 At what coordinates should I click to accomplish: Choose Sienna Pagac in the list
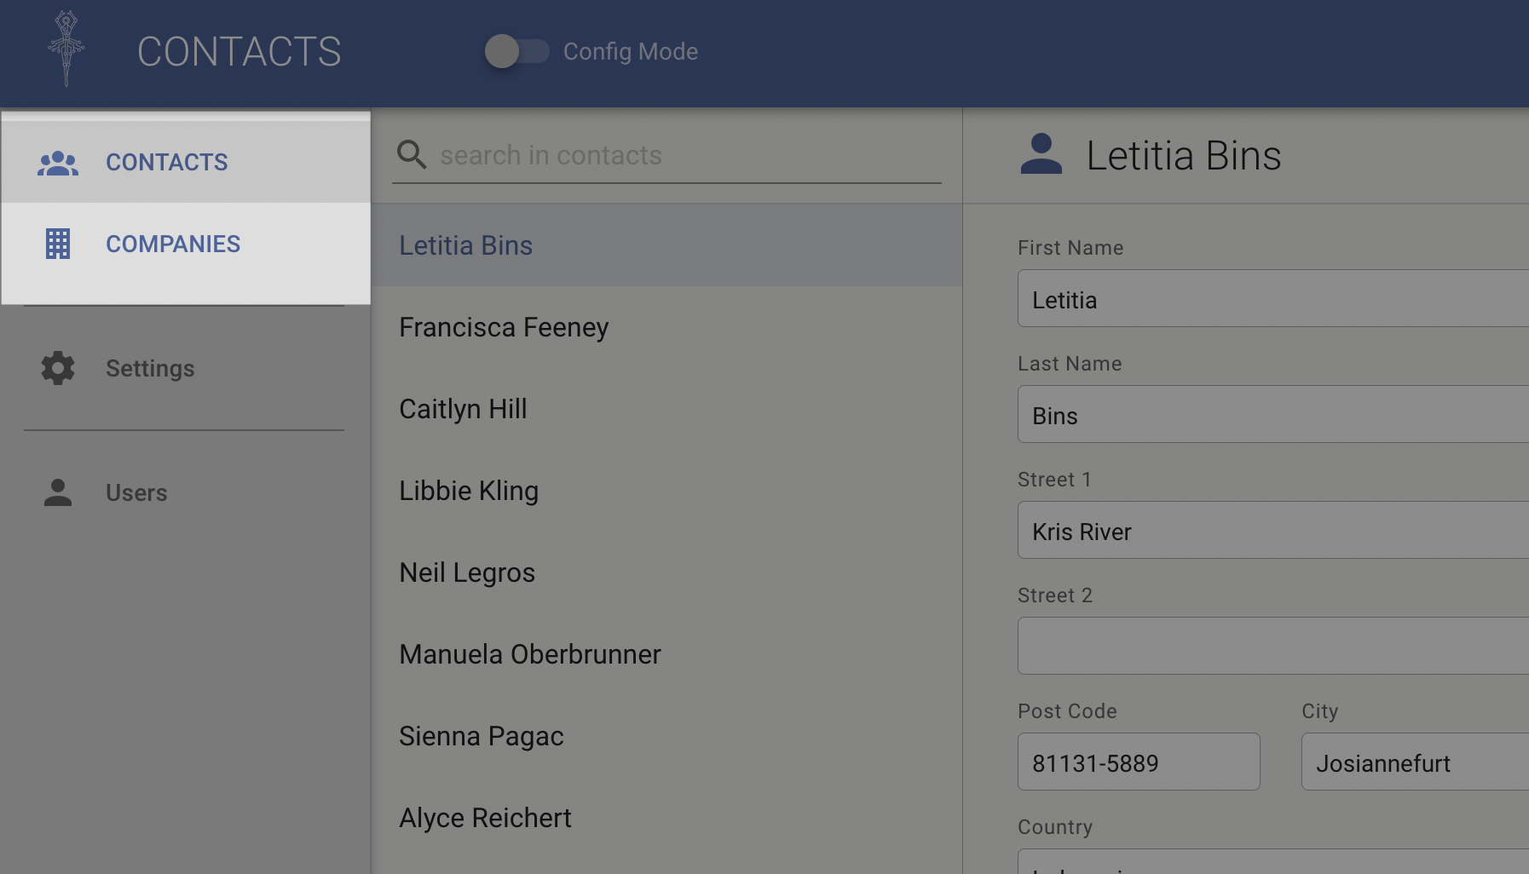coord(481,737)
